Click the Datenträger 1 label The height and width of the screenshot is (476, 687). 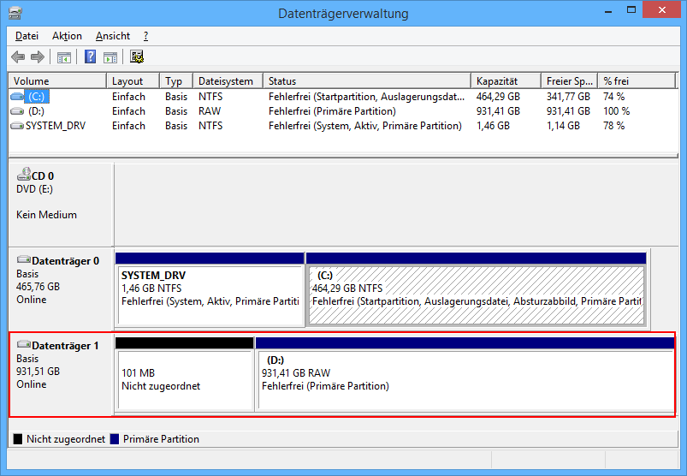tap(65, 346)
